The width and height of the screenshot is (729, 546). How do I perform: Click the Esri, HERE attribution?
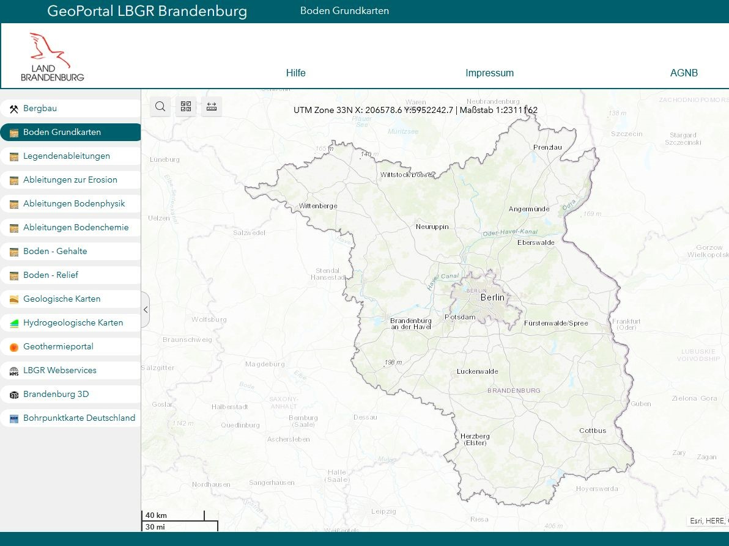pyautogui.click(x=708, y=521)
